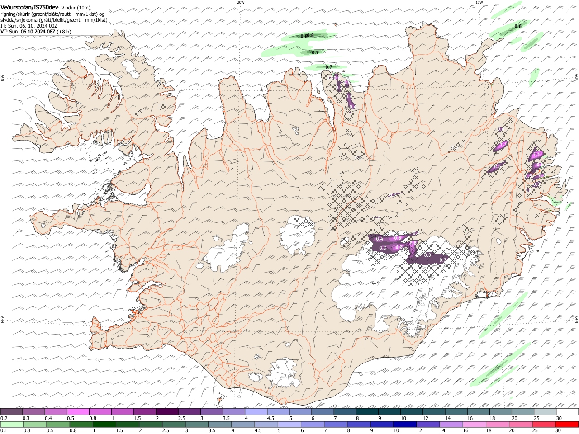Click the 15W longitude label
The width and height of the screenshot is (579, 434).
click(479, 2)
